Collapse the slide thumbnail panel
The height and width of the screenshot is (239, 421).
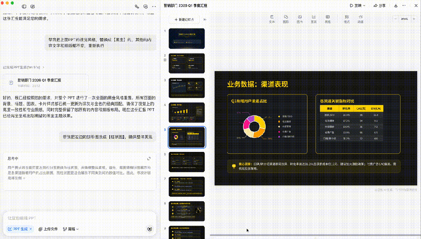pyautogui.click(x=205, y=20)
